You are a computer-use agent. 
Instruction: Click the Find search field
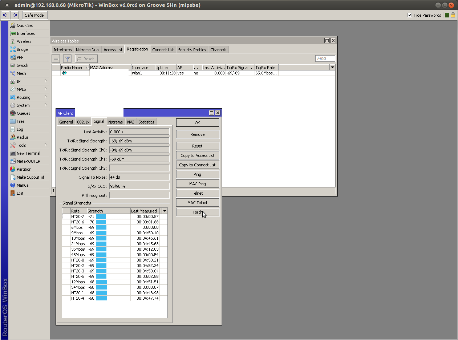[325, 58]
